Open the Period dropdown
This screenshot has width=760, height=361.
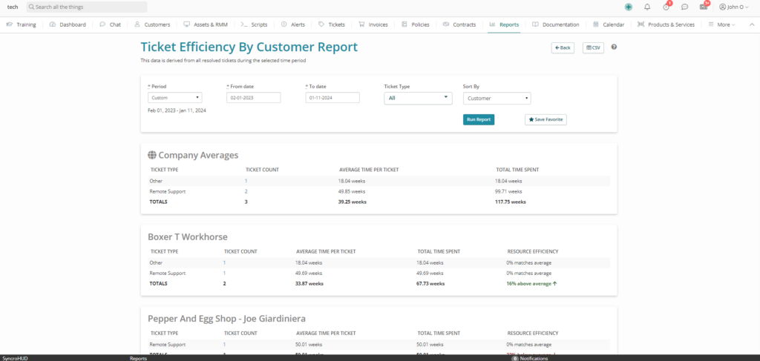pos(174,98)
